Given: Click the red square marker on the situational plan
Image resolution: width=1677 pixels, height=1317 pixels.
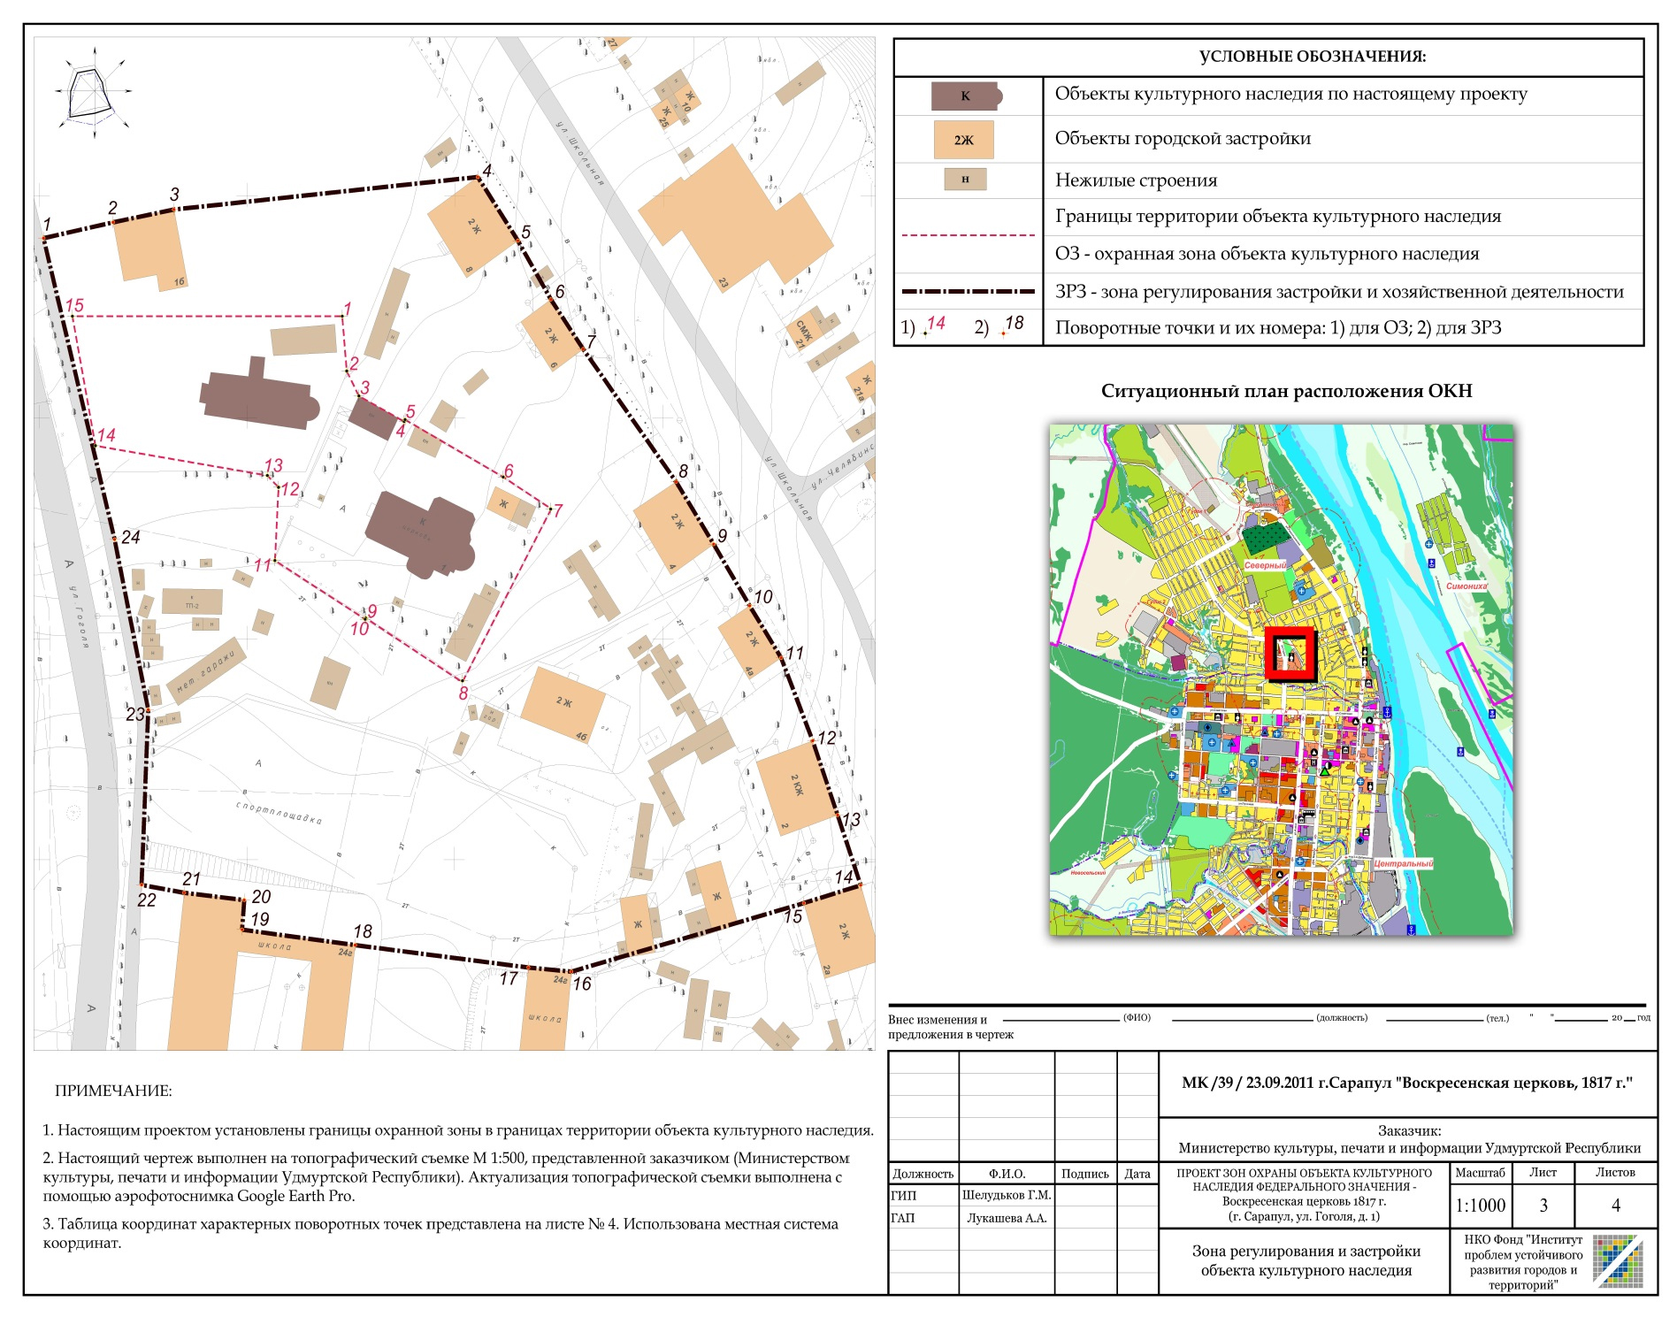Looking at the screenshot, I should [1290, 654].
